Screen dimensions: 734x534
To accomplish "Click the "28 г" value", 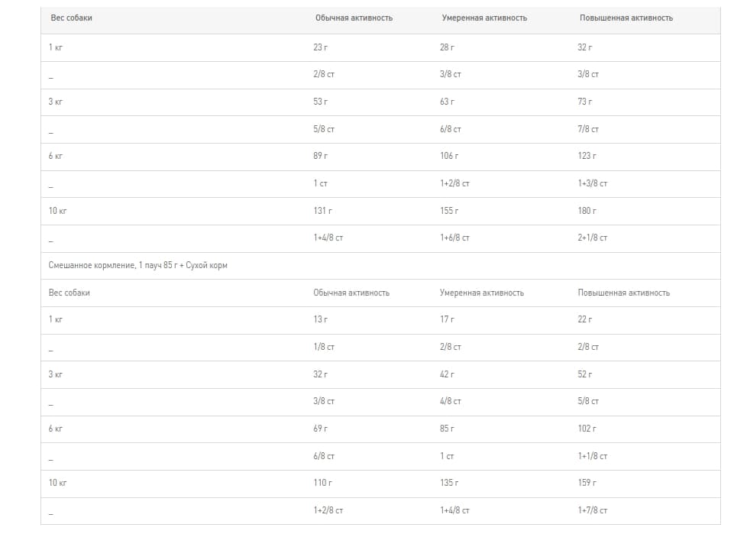I will coord(447,47).
